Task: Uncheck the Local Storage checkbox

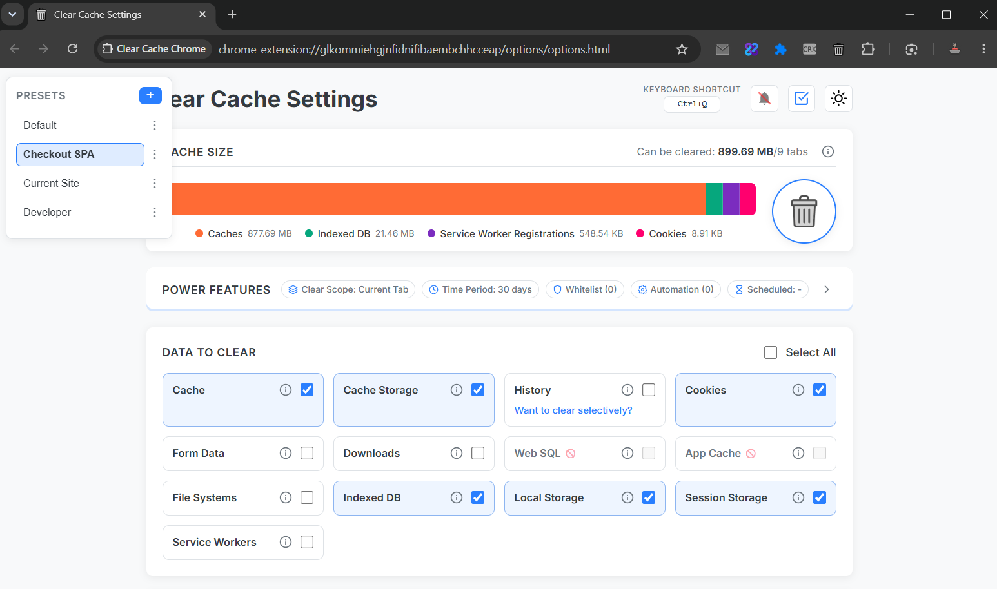Action: [649, 497]
